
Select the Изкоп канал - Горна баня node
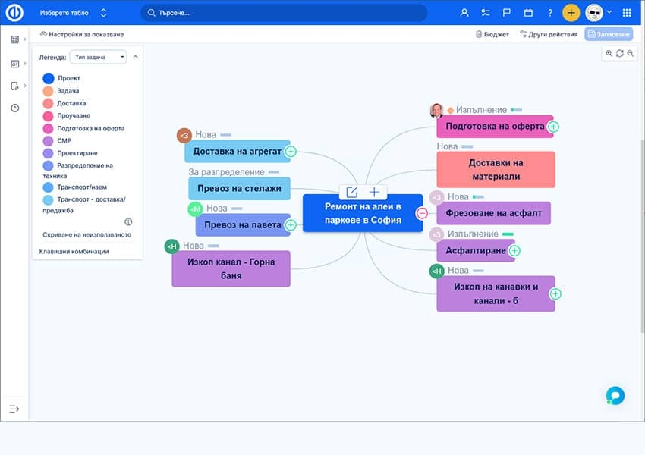(231, 268)
